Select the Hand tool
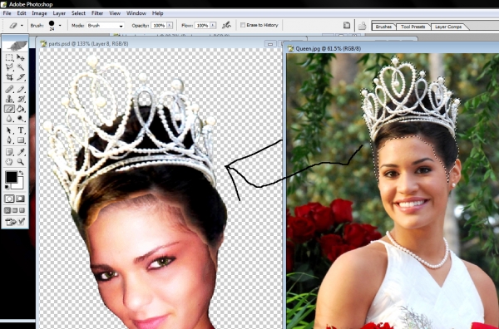499x329 pixels. click(9, 162)
